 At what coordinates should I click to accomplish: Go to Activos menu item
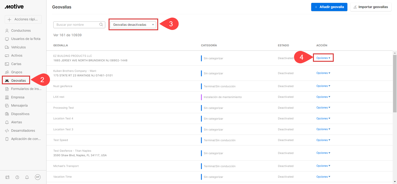(17, 56)
